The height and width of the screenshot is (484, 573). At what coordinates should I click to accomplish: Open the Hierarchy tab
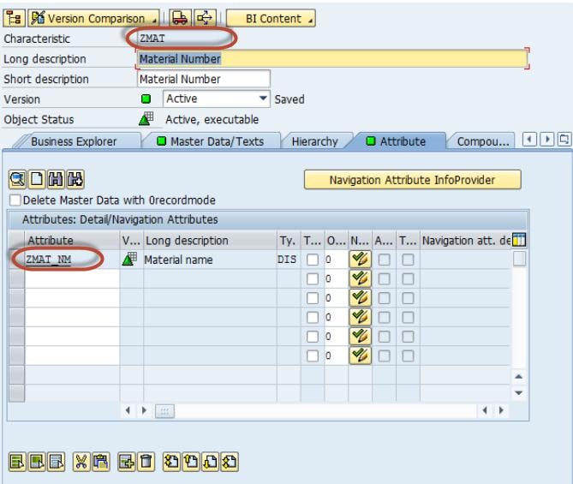click(314, 141)
